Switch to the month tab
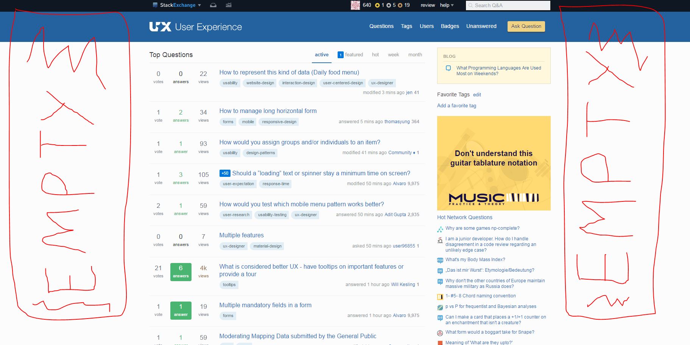 [x=415, y=55]
